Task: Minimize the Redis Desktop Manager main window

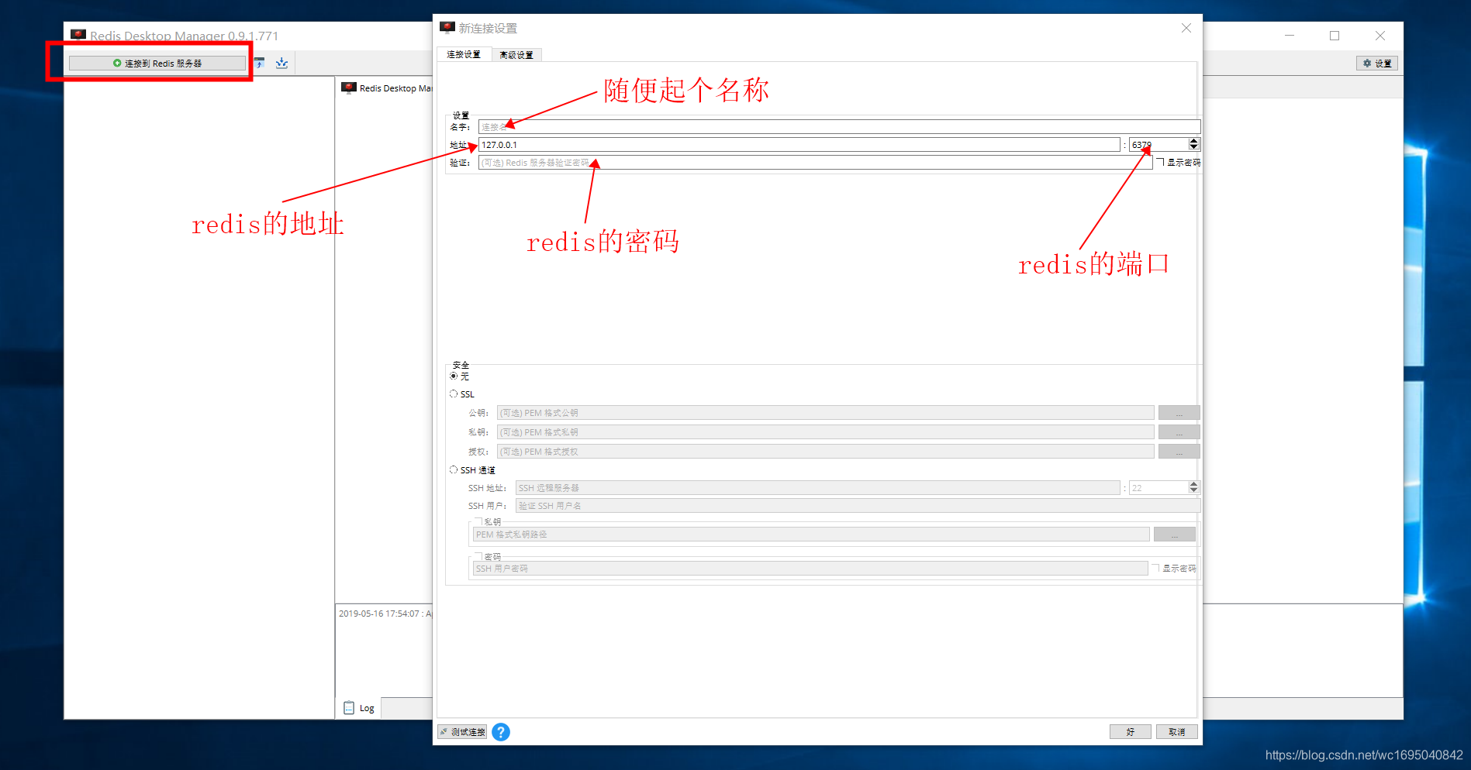Action: 1290,36
